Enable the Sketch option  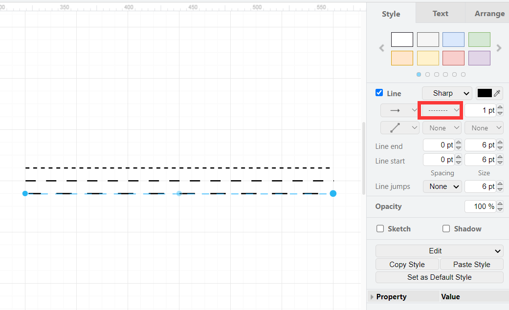pos(380,228)
